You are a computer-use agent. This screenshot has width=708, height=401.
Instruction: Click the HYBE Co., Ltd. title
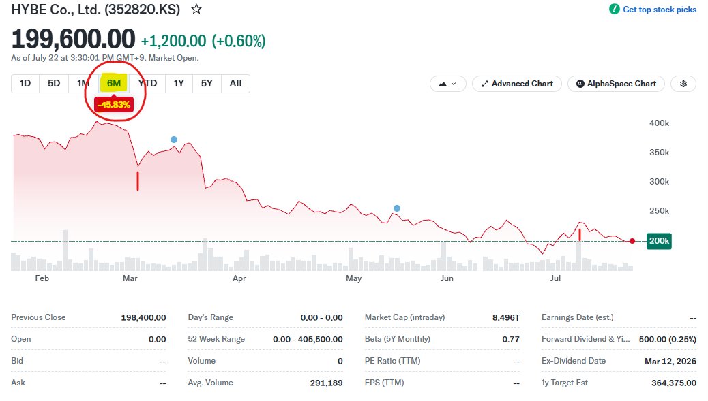pyautogui.click(x=95, y=10)
